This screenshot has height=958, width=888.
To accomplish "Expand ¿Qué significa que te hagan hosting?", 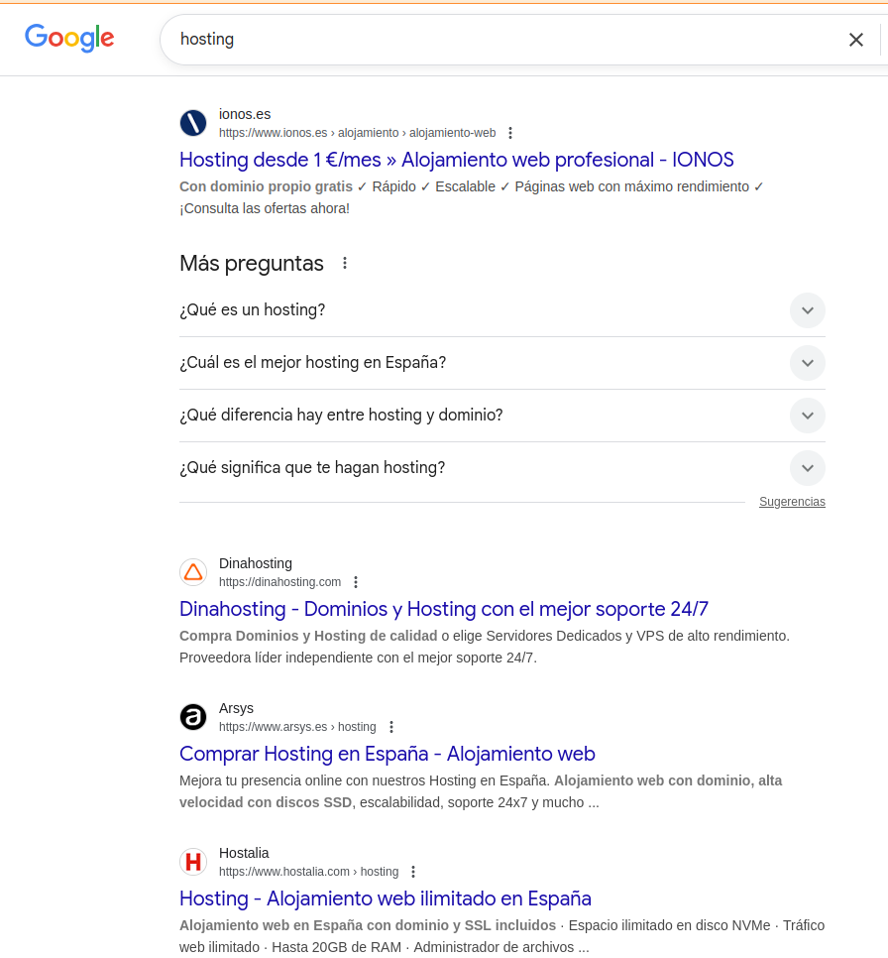I will tap(807, 467).
